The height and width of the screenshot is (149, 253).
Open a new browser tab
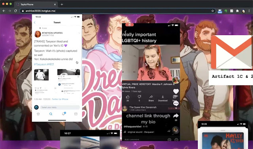62,4
